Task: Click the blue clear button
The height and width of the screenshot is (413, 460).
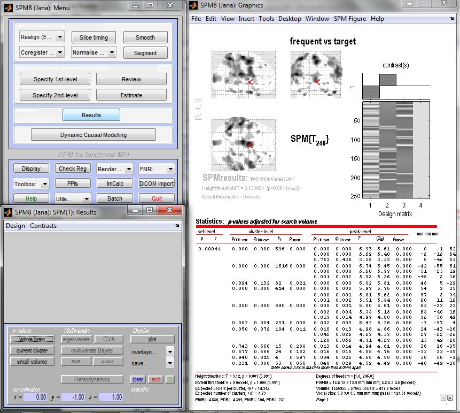Action: click(138, 379)
